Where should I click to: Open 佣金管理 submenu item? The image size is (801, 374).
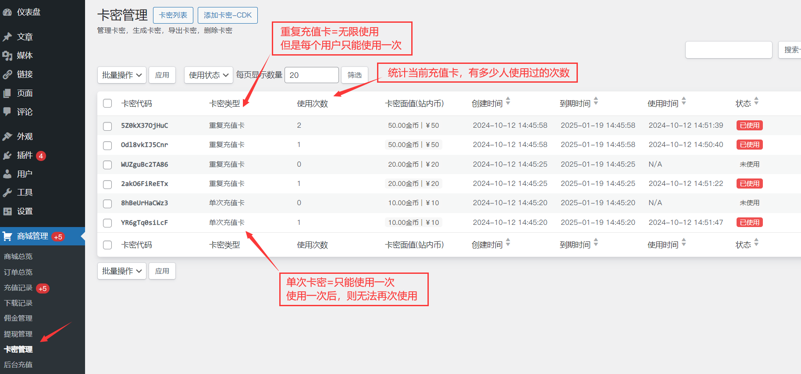[18, 318]
